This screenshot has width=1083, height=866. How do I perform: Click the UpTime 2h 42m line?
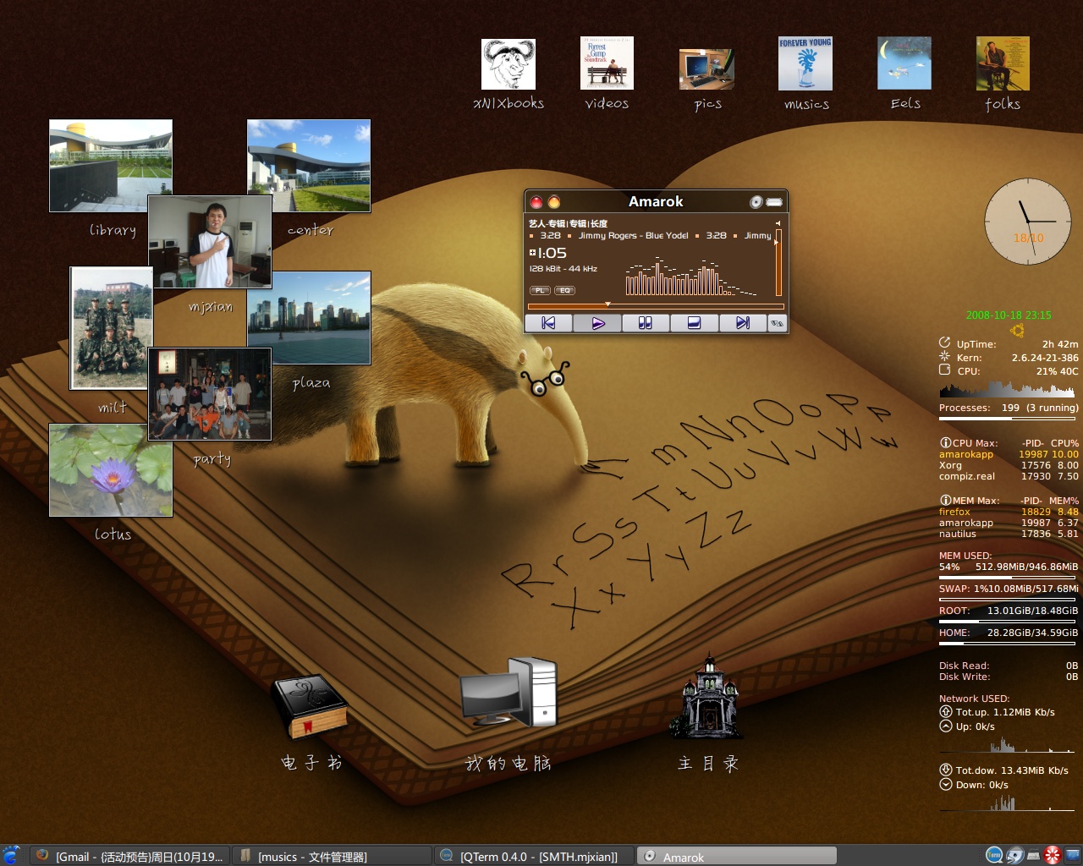1009,344
